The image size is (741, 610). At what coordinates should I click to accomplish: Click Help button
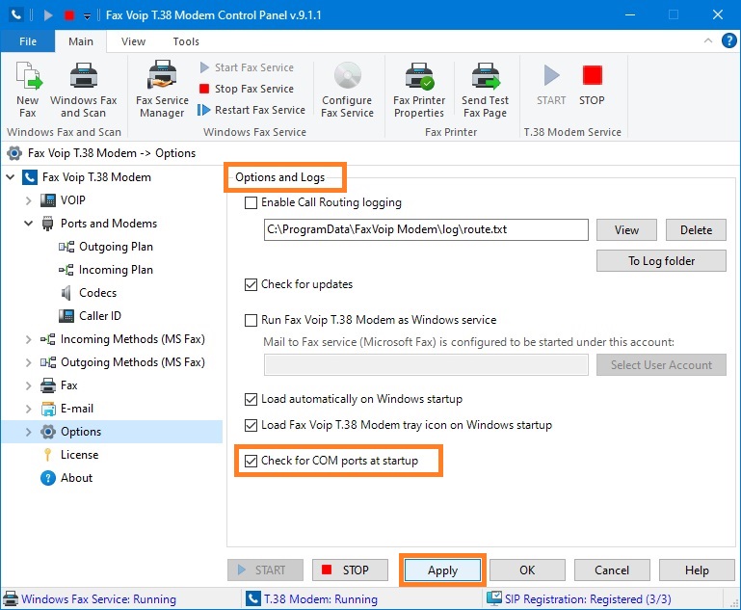[697, 570]
